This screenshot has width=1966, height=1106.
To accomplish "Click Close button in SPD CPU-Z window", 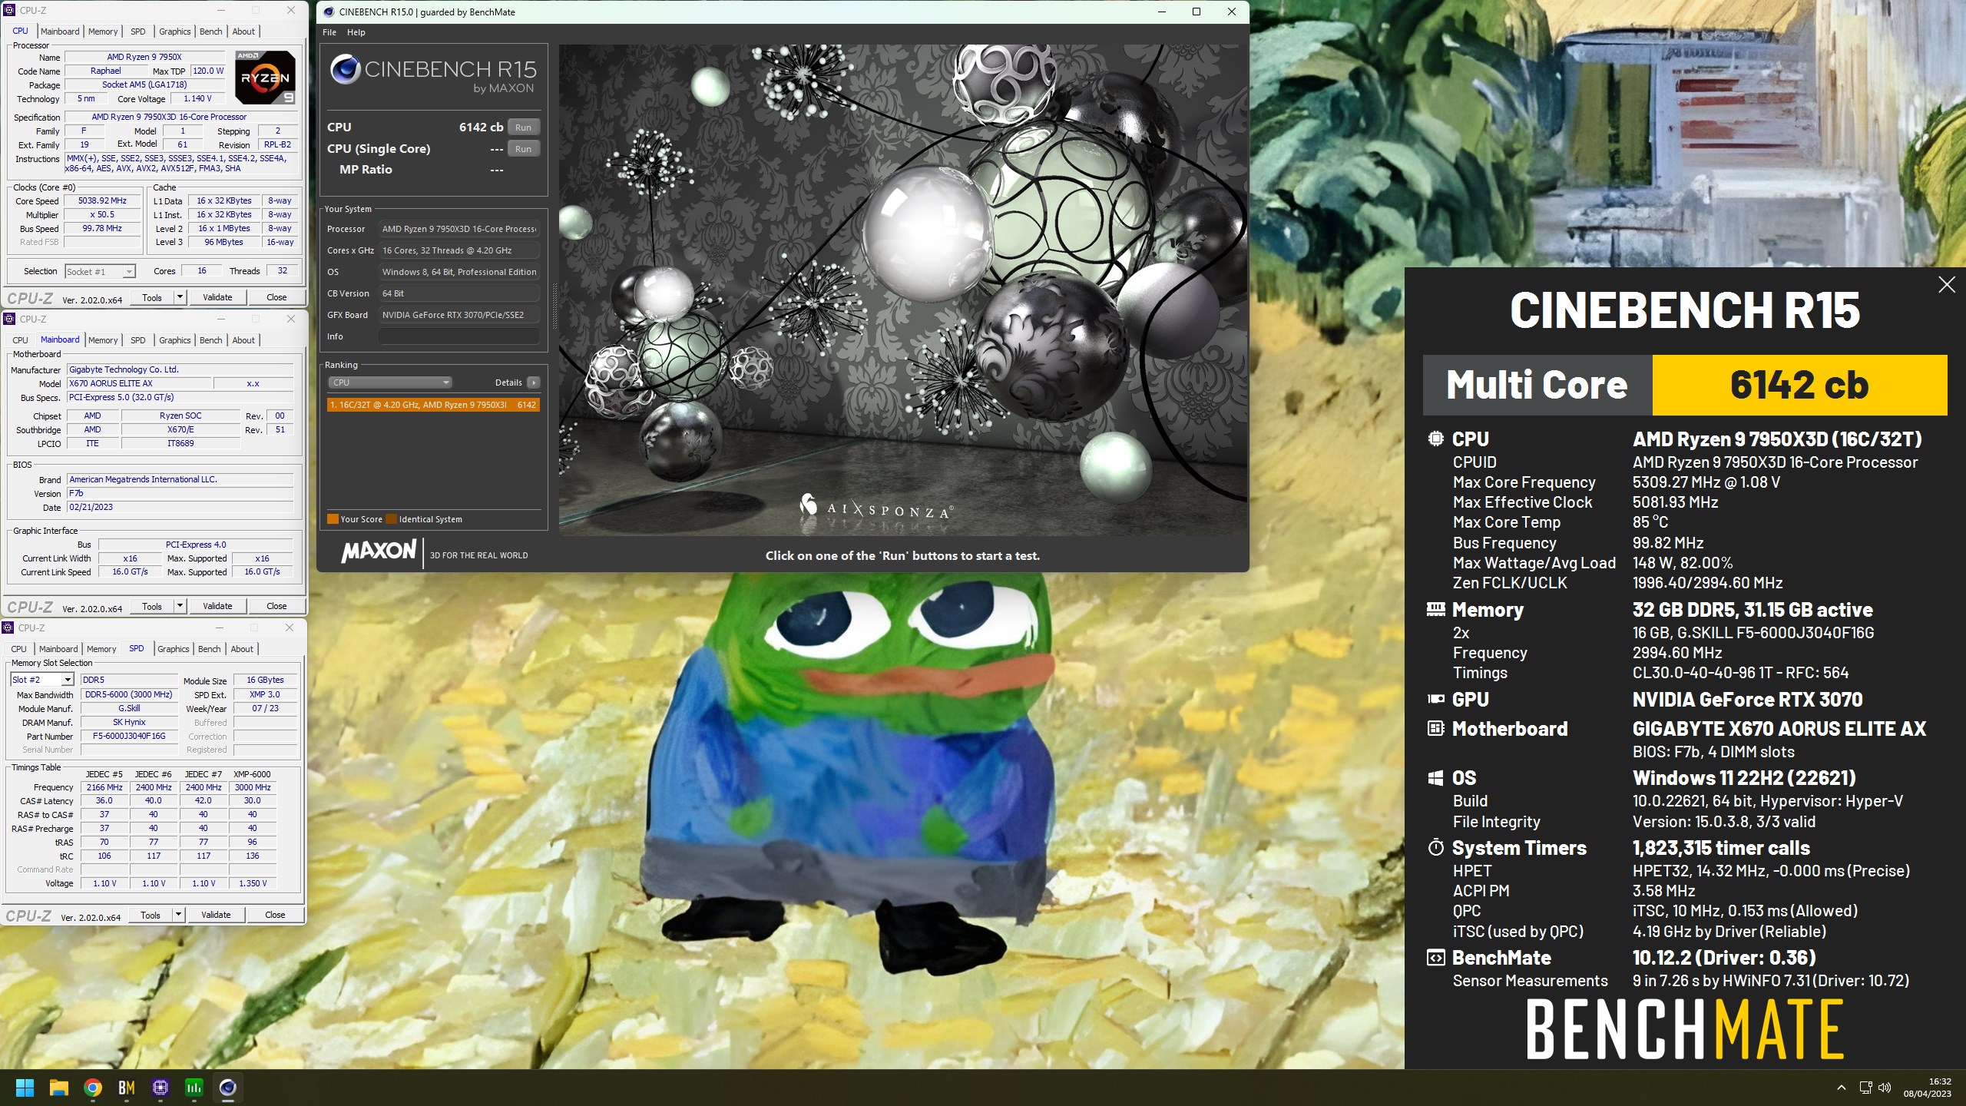I will point(275,915).
